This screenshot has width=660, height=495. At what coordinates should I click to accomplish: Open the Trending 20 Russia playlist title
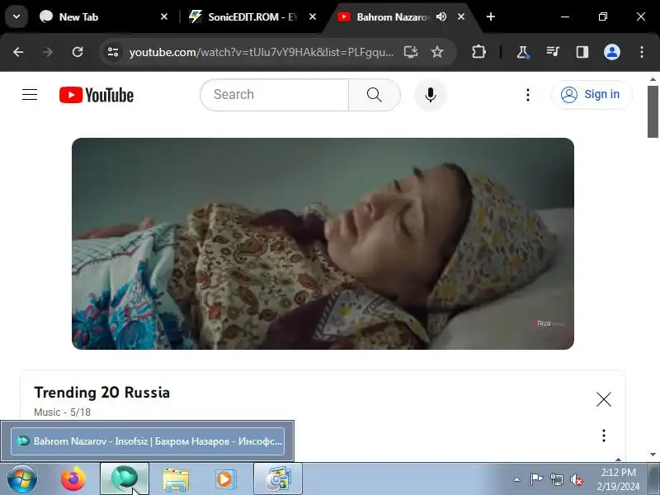pyautogui.click(x=101, y=393)
